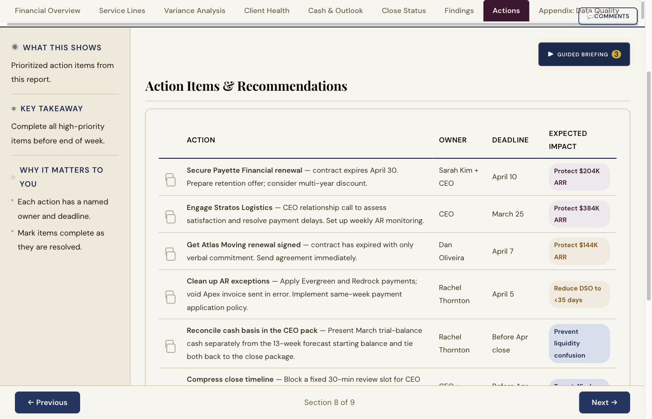The height and width of the screenshot is (419, 652).
Task: Mark Clean up AR exceptions as done
Action: click(170, 297)
